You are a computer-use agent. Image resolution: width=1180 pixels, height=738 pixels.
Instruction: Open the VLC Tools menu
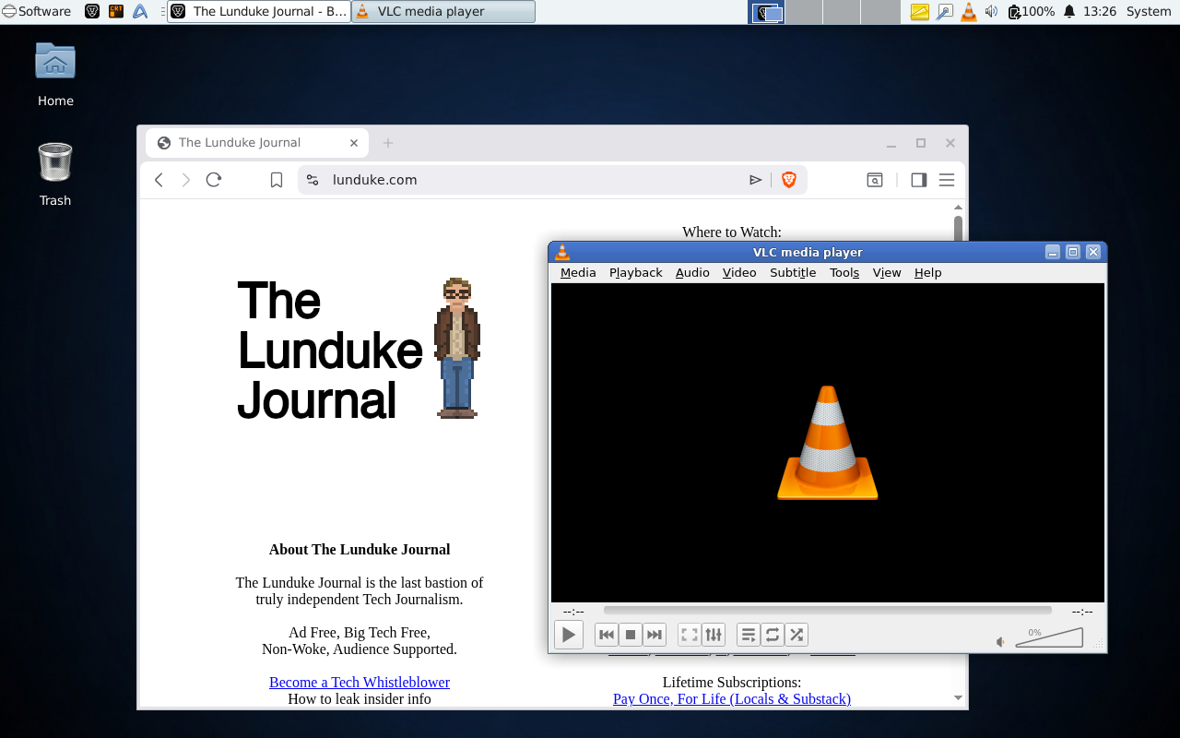[844, 272]
